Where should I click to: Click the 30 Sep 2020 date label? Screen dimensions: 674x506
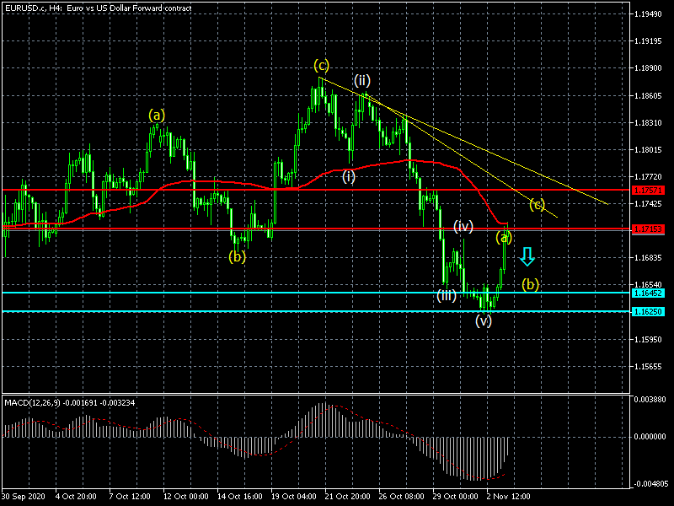(x=24, y=498)
